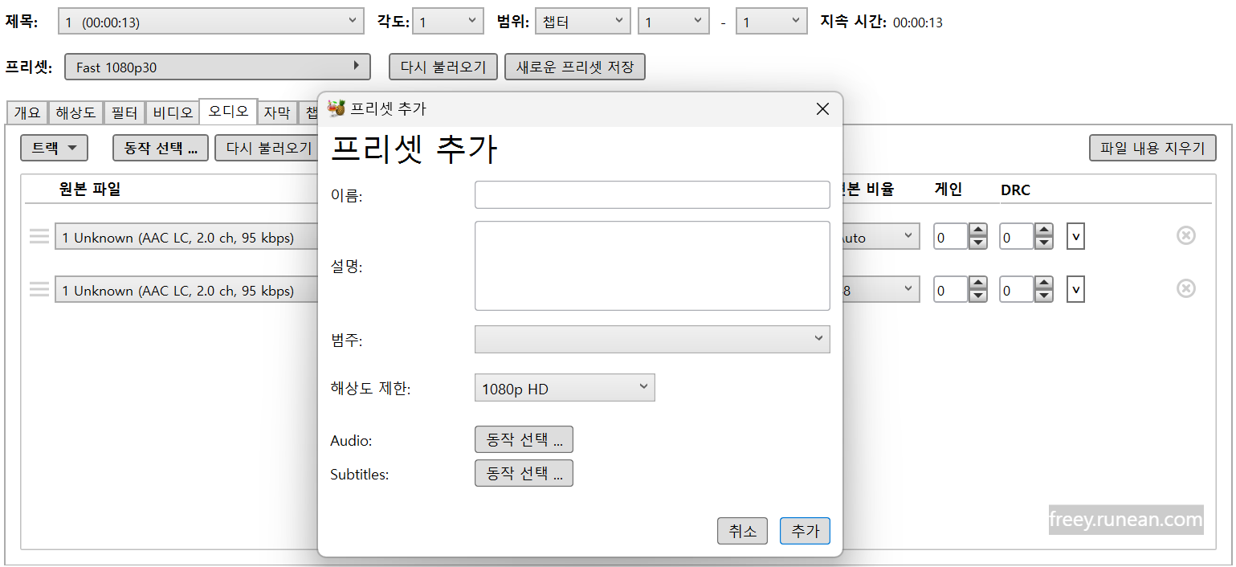Click 추가 to confirm adding the preset
This screenshot has width=1236, height=567.
click(805, 531)
